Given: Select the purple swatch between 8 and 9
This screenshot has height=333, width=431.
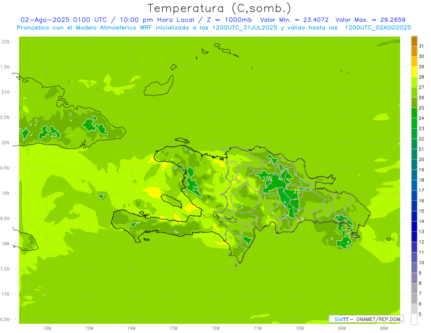Looking at the screenshot, I should click(x=414, y=278).
